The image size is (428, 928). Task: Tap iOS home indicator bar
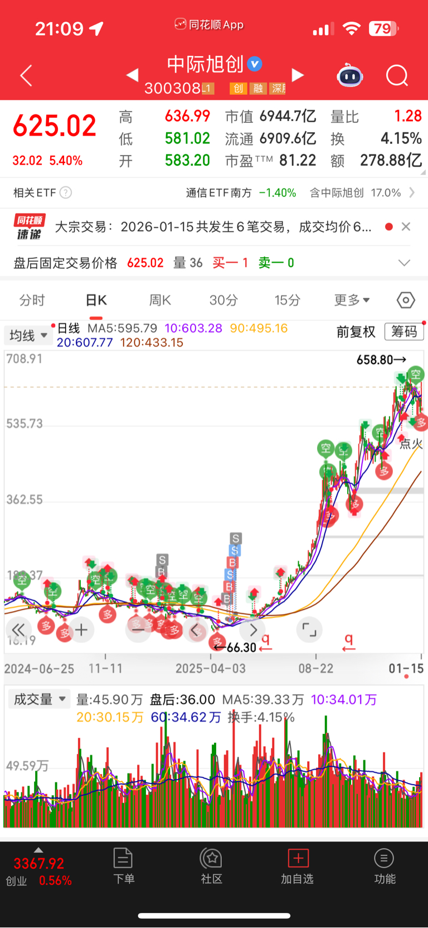point(214,915)
